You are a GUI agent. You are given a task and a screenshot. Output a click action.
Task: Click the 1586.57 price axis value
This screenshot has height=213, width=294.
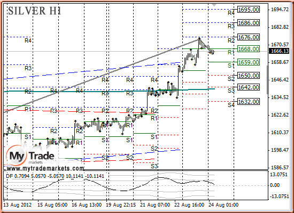point(280,167)
